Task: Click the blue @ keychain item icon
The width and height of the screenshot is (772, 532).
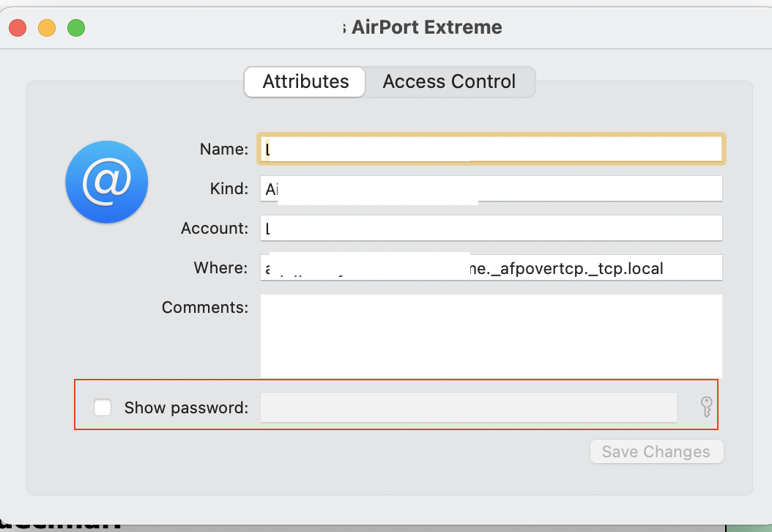Action: 106,182
